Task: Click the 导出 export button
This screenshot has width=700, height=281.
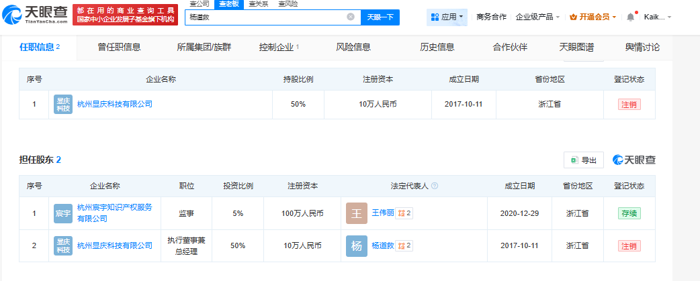Action: [584, 160]
